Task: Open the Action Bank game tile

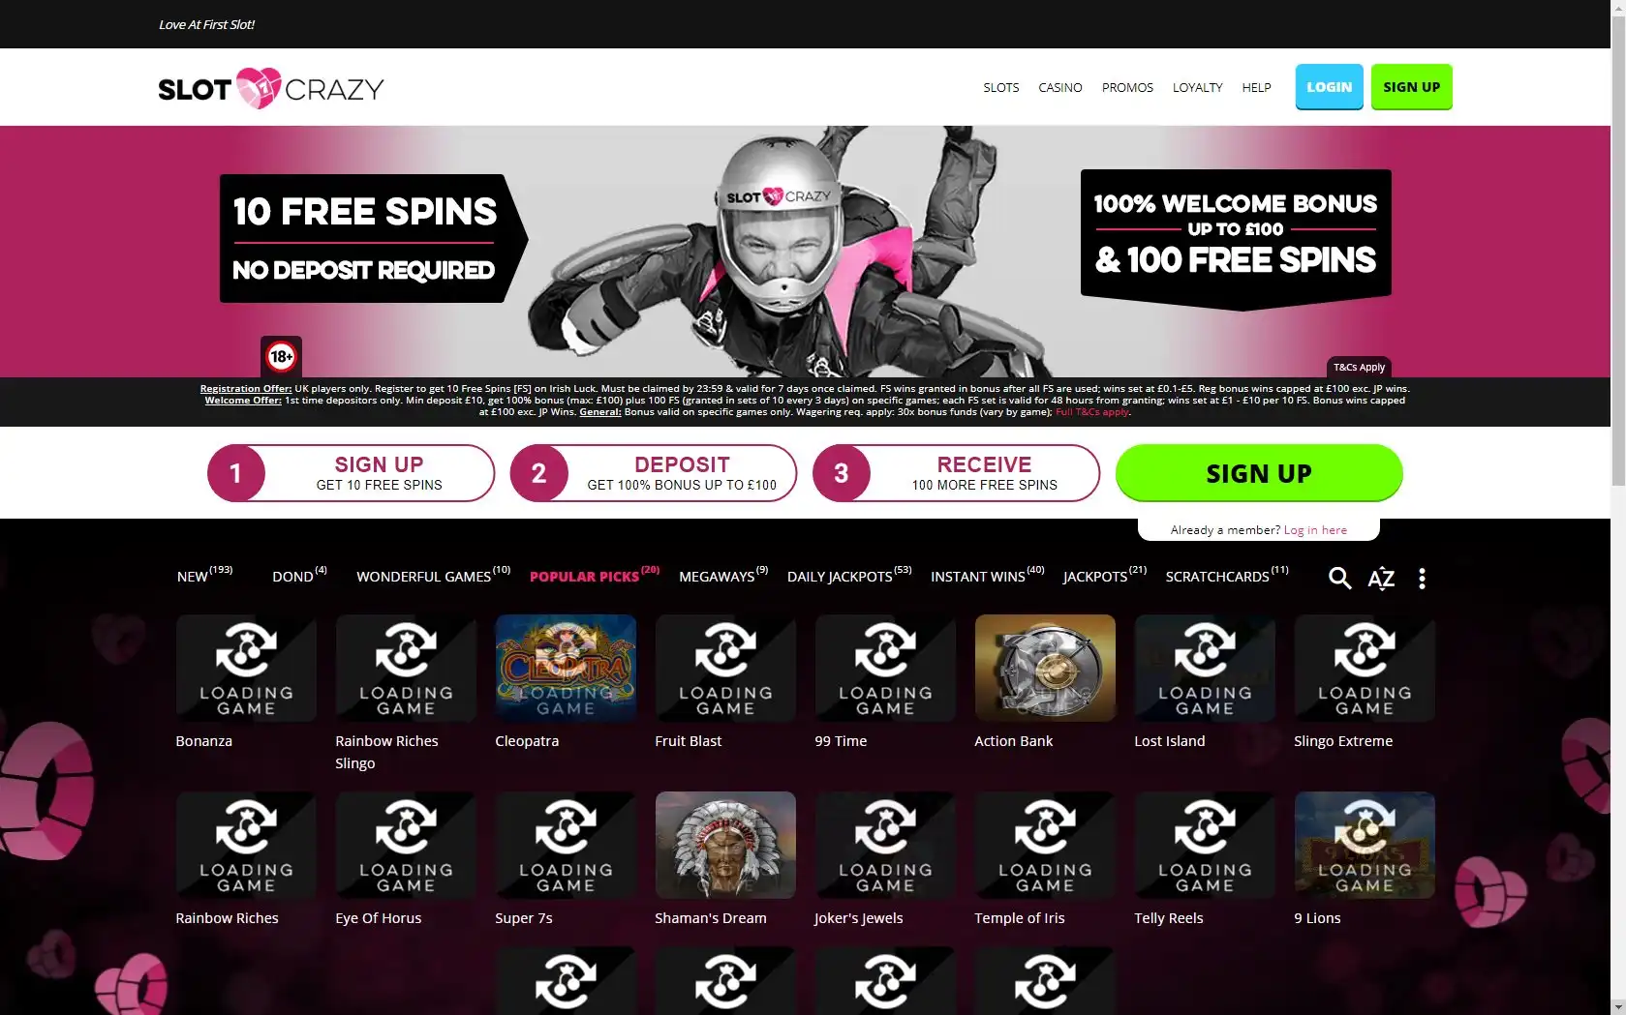Action: click(x=1045, y=668)
